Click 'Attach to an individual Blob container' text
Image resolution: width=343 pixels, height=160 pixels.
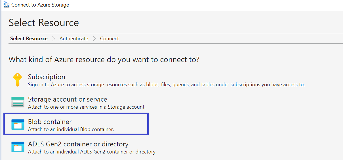point(71,129)
